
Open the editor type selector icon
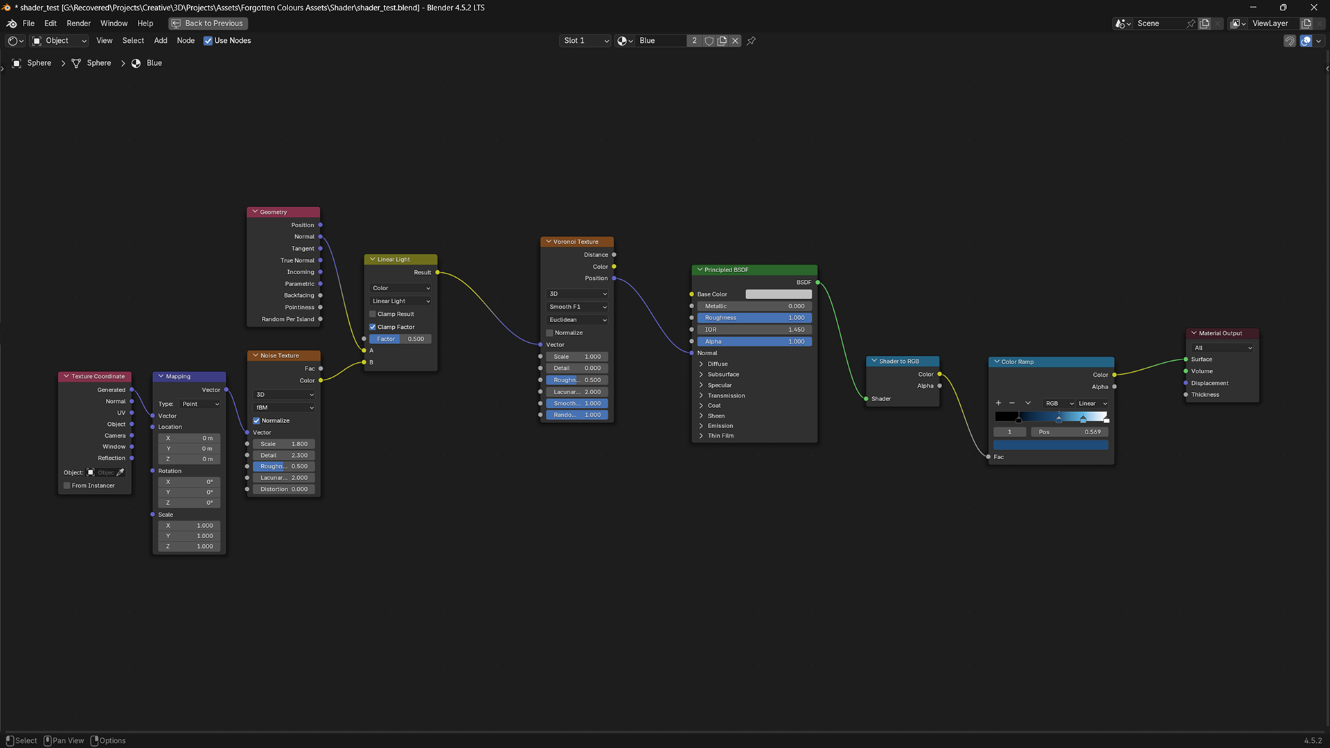[x=15, y=41]
